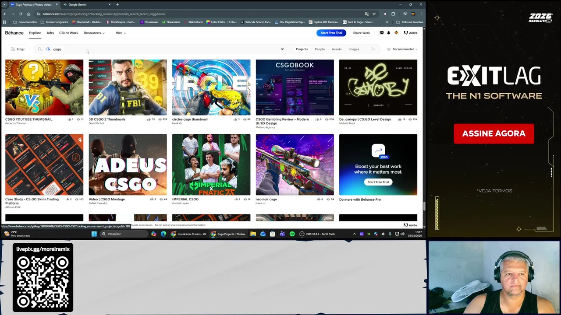
Task: Open the Client Work menu item
Action: [x=69, y=33]
